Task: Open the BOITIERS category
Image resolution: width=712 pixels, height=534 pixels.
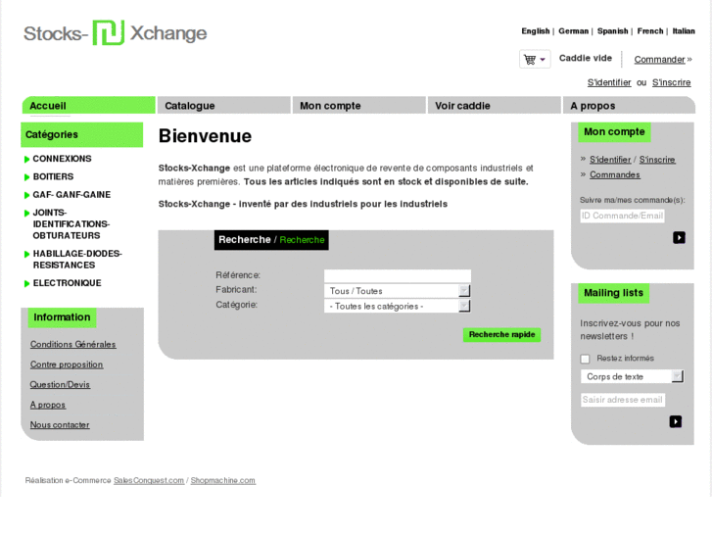Action: pyautogui.click(x=53, y=176)
